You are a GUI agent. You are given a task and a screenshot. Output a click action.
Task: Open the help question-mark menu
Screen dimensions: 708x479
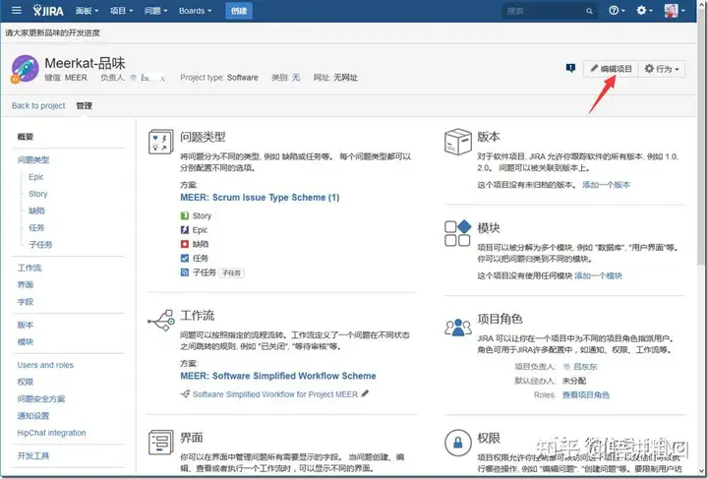pos(617,11)
